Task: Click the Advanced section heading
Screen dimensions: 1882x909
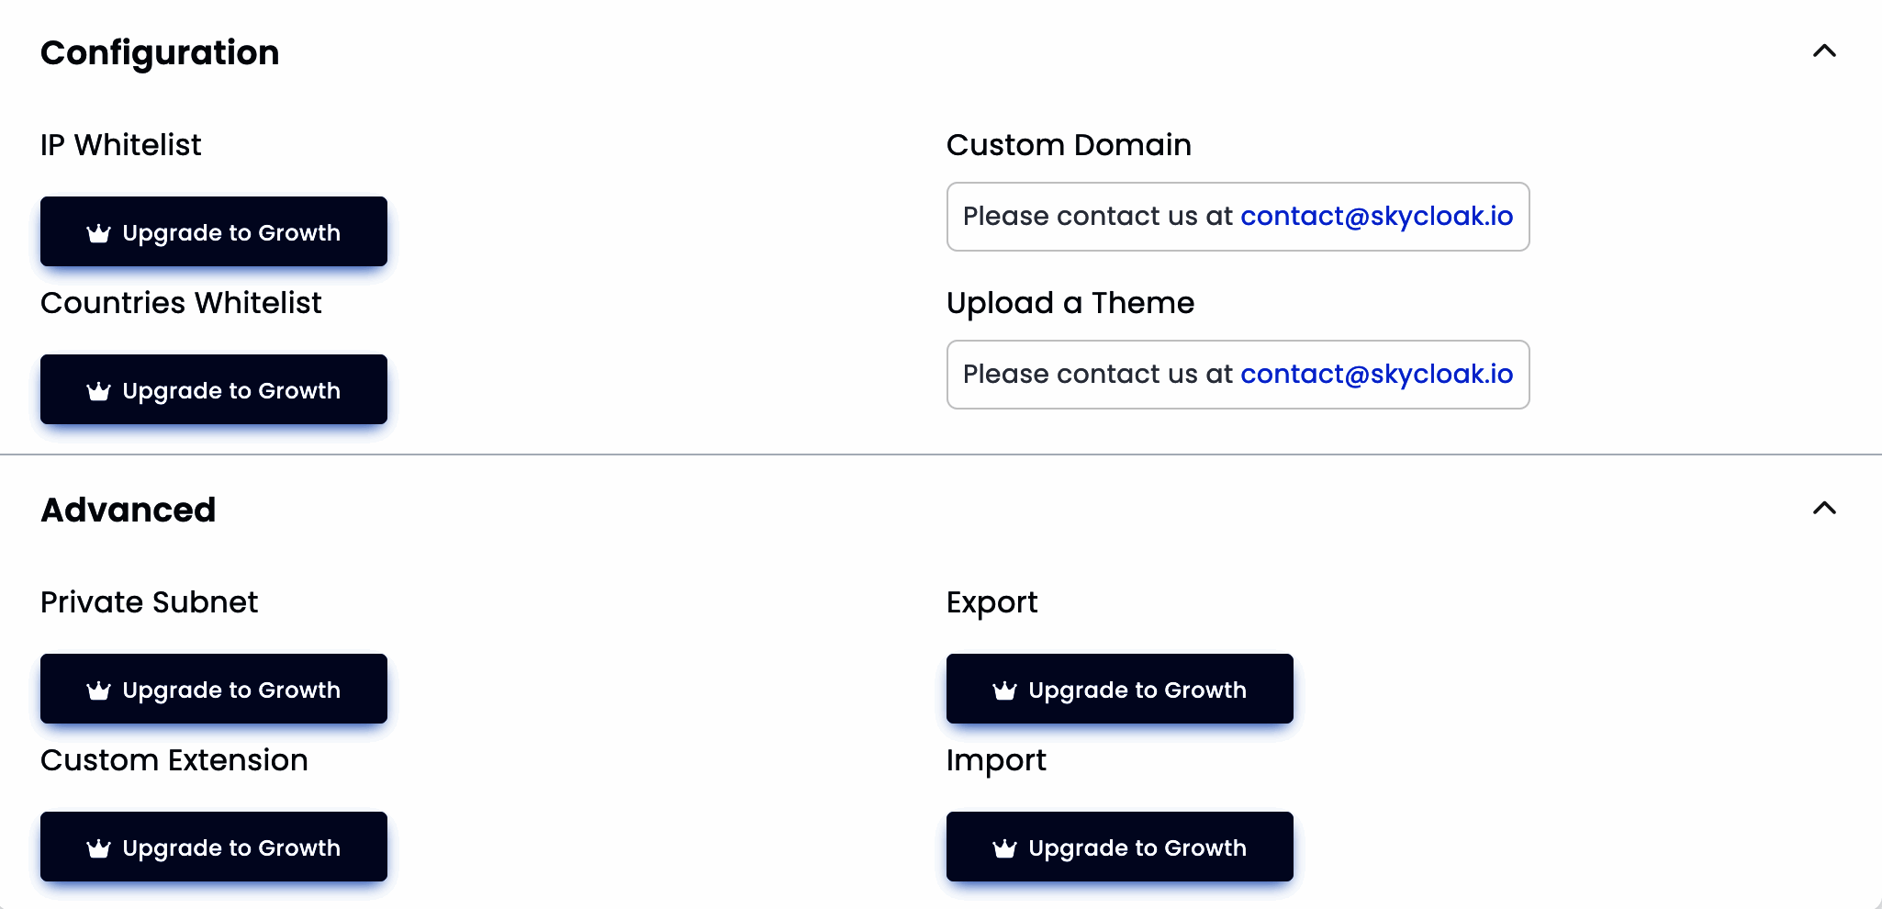Action: (129, 511)
